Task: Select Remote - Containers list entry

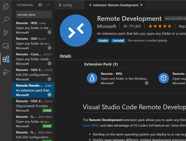Action: tap(33, 59)
